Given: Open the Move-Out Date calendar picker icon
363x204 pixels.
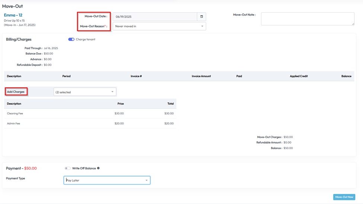Looking at the screenshot, I should 201,17.
